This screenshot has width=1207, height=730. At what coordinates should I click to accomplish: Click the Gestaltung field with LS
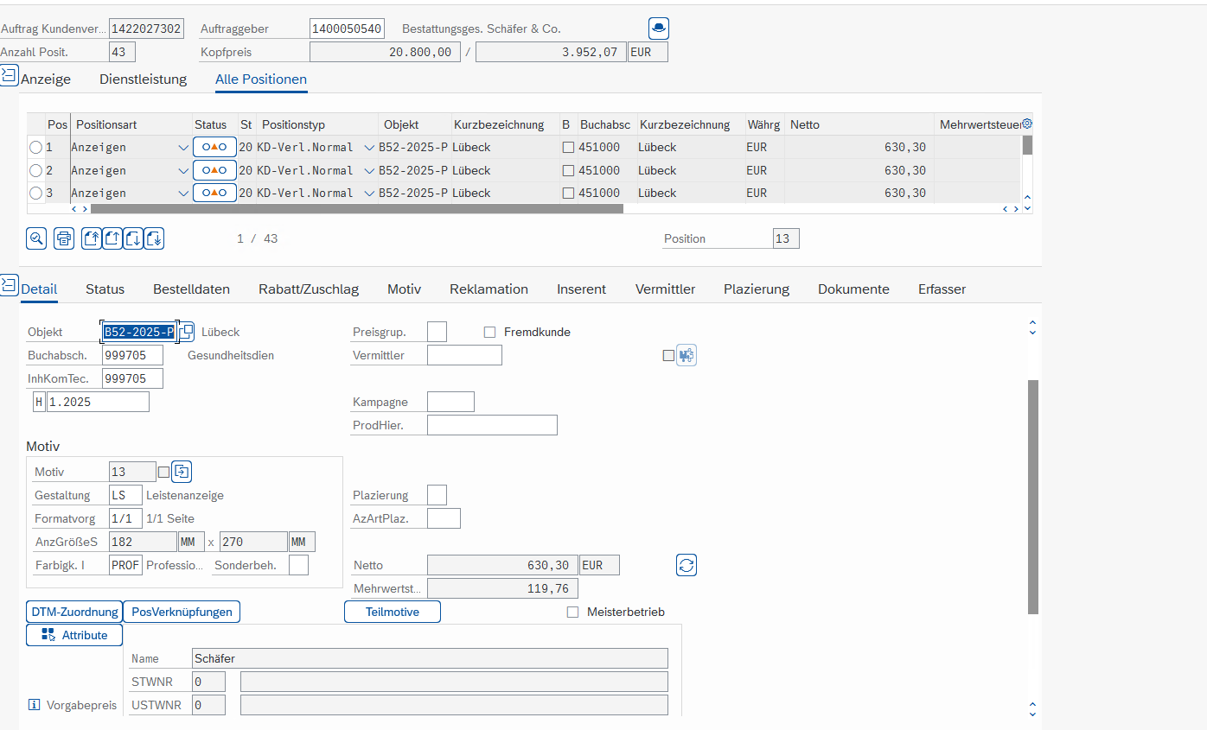[125, 495]
